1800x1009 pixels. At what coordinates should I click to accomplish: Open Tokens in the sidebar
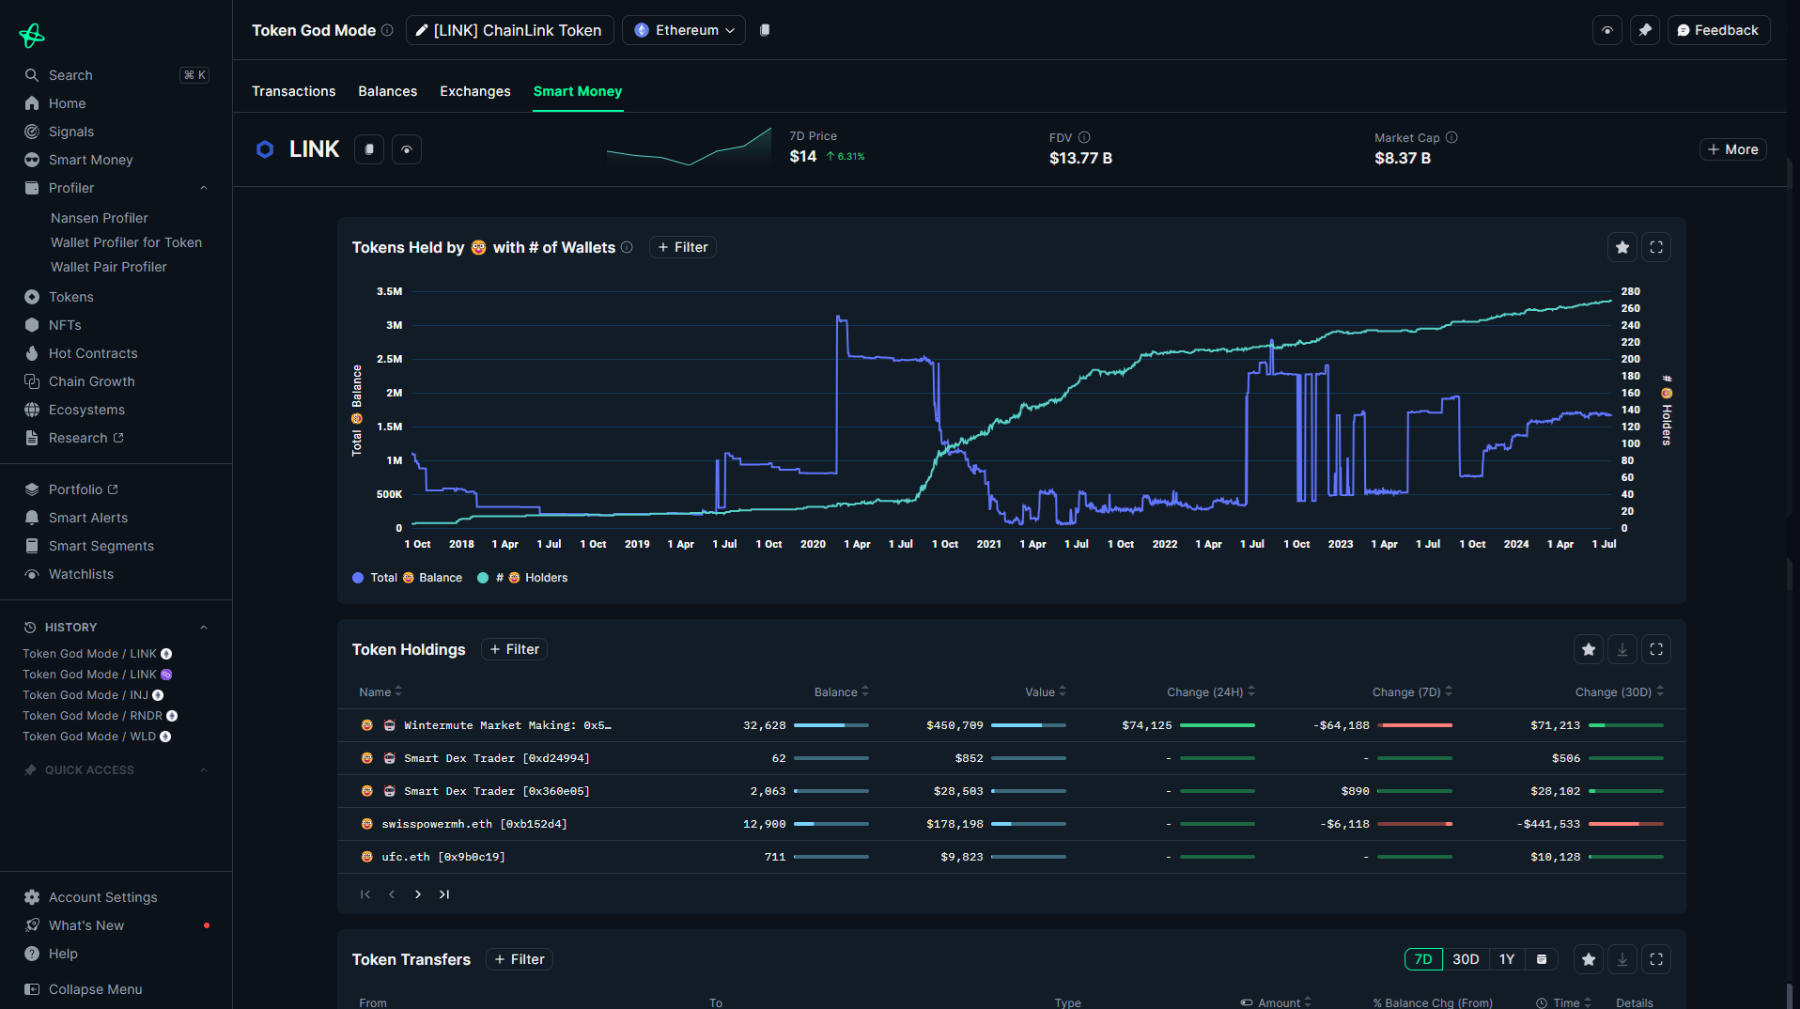tap(70, 297)
